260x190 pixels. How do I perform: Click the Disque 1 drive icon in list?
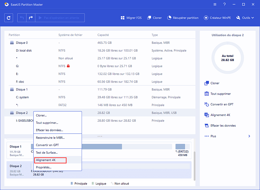tap(12, 89)
